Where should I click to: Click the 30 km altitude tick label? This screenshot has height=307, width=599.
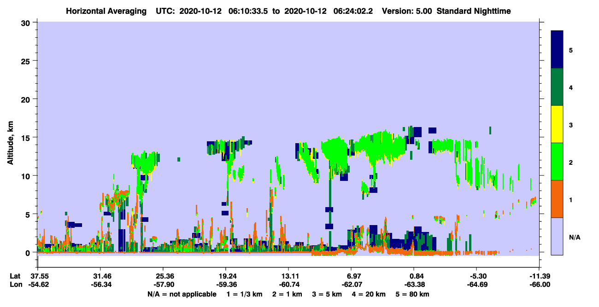(x=27, y=23)
